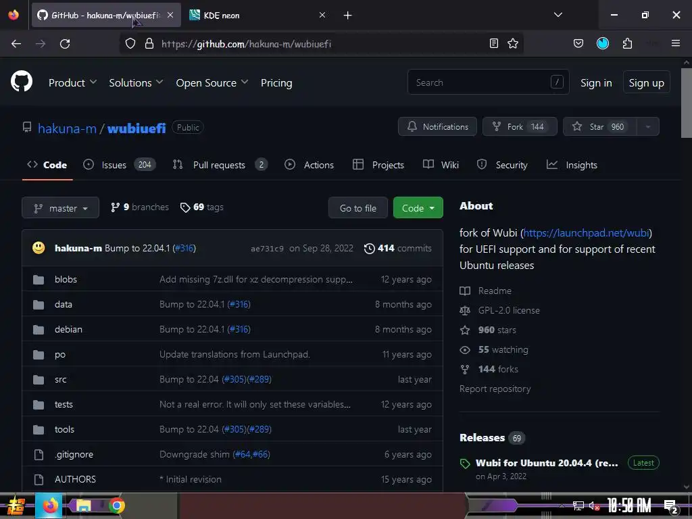Click the browser address bar URL
The height and width of the screenshot is (519, 692).
tap(246, 44)
